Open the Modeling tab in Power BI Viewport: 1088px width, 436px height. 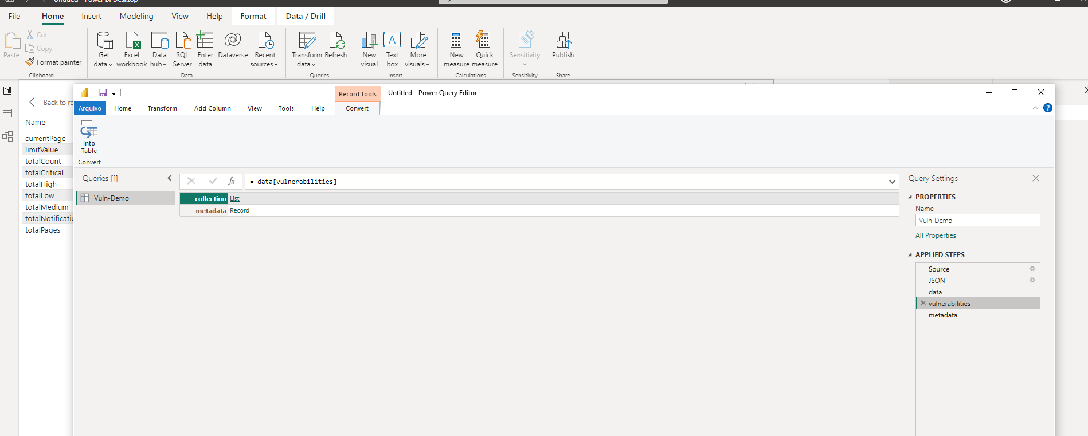(136, 16)
